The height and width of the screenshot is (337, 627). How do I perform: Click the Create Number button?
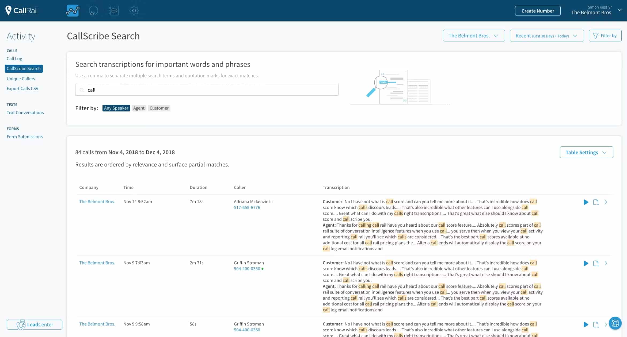point(538,11)
